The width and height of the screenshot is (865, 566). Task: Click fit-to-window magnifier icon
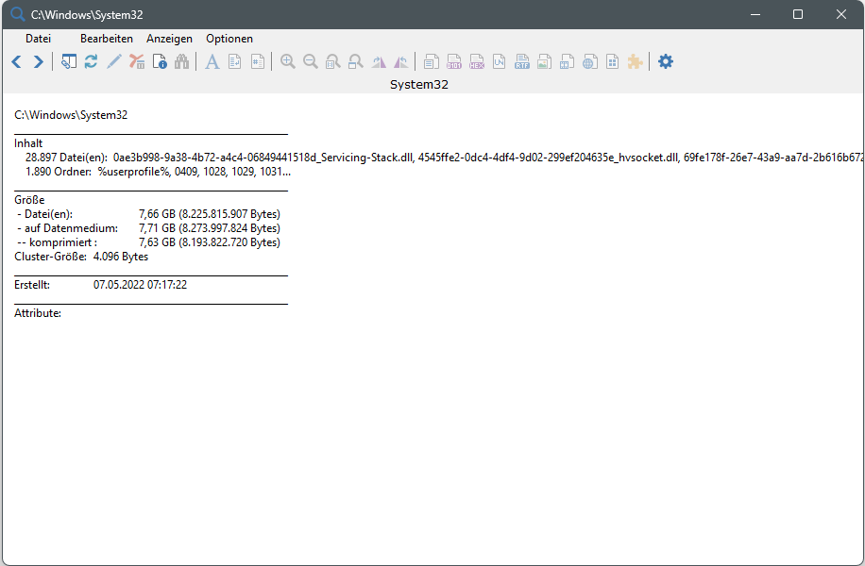355,61
